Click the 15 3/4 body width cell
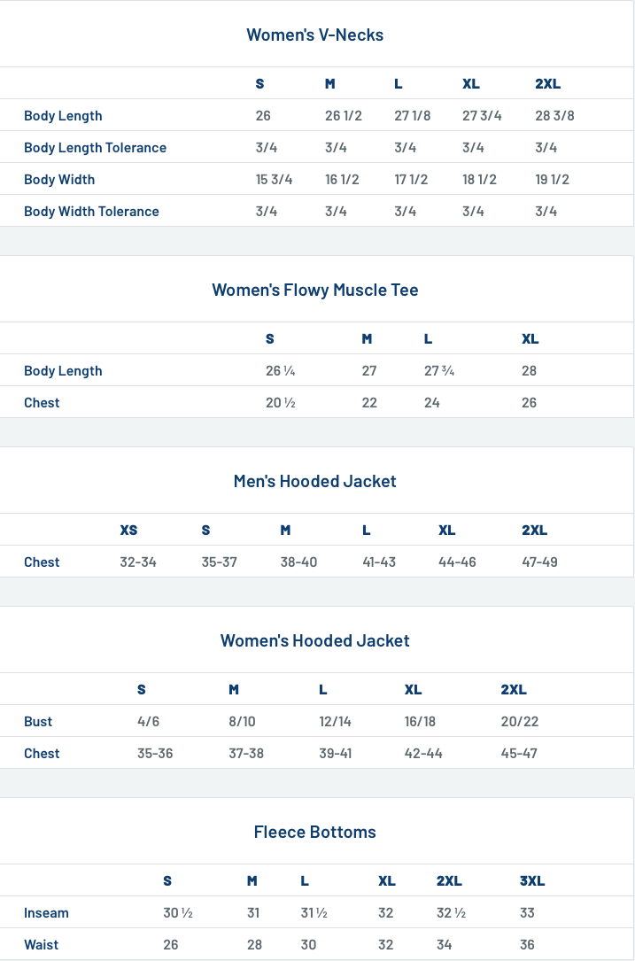 click(274, 180)
